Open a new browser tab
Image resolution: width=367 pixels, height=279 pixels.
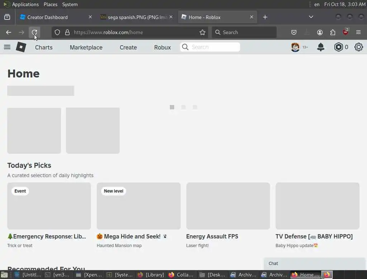[x=265, y=17]
